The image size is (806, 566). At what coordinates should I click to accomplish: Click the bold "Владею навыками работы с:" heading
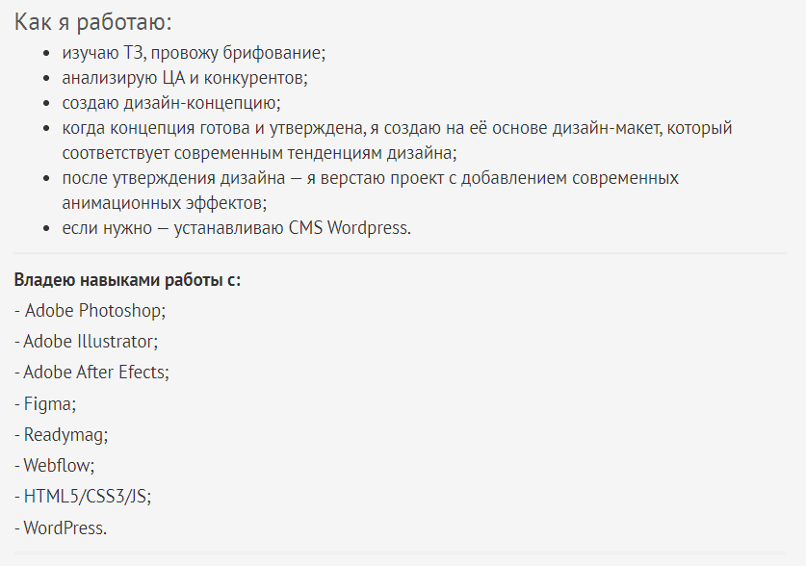127,280
